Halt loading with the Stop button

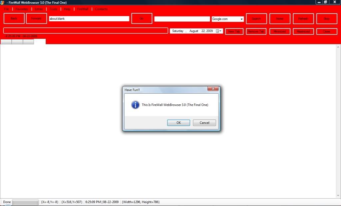tap(327, 19)
